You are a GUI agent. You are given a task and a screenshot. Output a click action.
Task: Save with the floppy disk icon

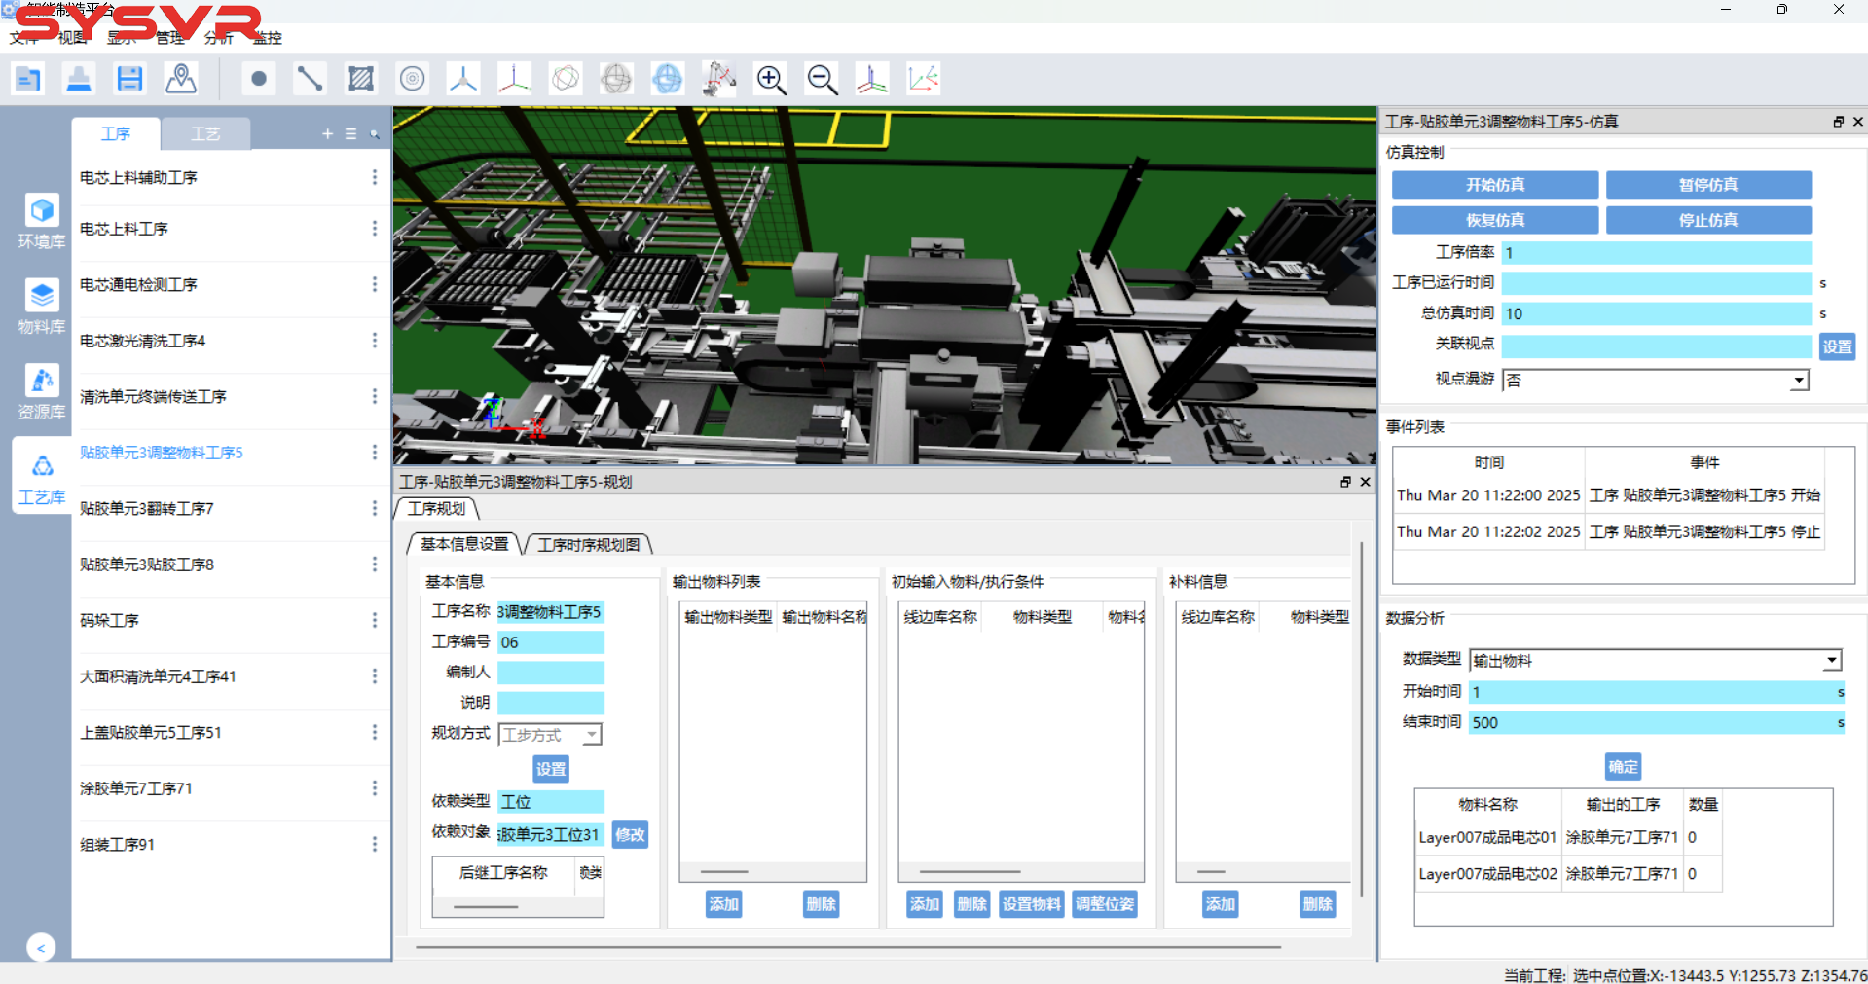click(x=129, y=79)
